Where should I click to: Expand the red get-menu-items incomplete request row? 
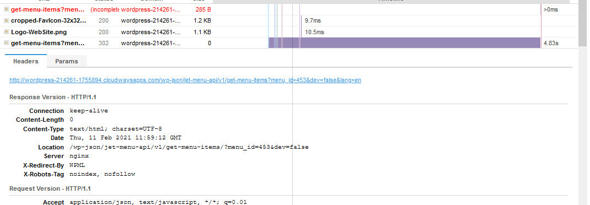(6, 9)
